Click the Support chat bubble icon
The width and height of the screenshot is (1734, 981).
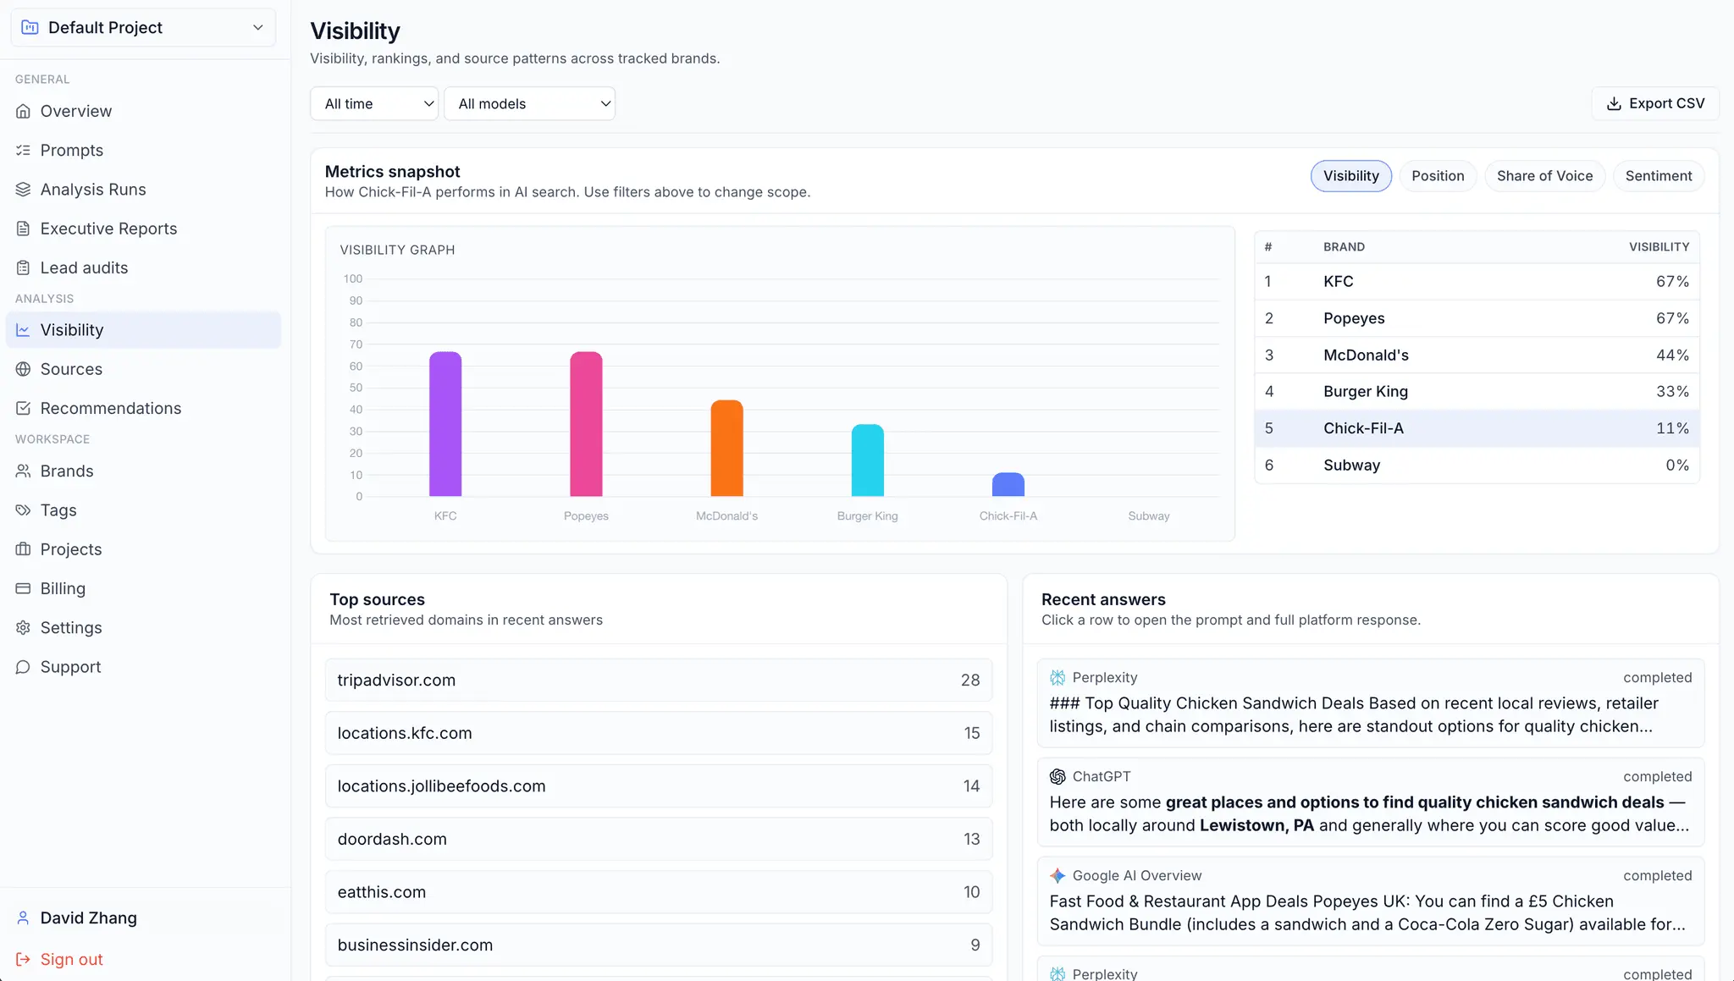coord(23,667)
